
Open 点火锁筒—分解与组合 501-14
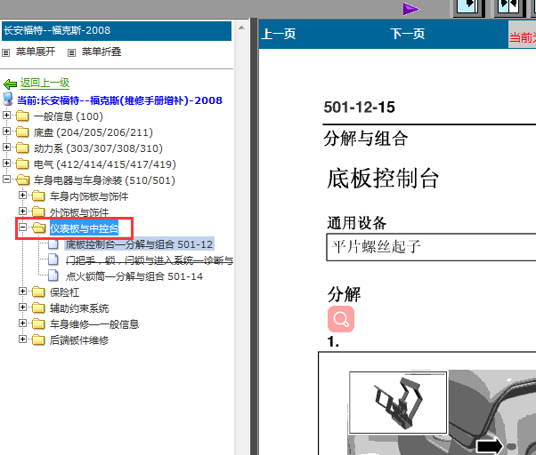(x=134, y=276)
